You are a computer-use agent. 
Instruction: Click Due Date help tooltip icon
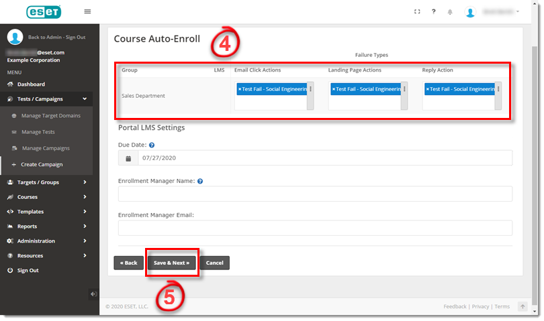[x=152, y=145]
